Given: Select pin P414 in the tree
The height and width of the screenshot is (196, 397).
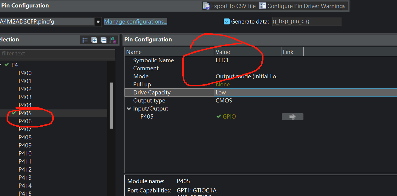Looking at the screenshot, I should click(25, 186).
